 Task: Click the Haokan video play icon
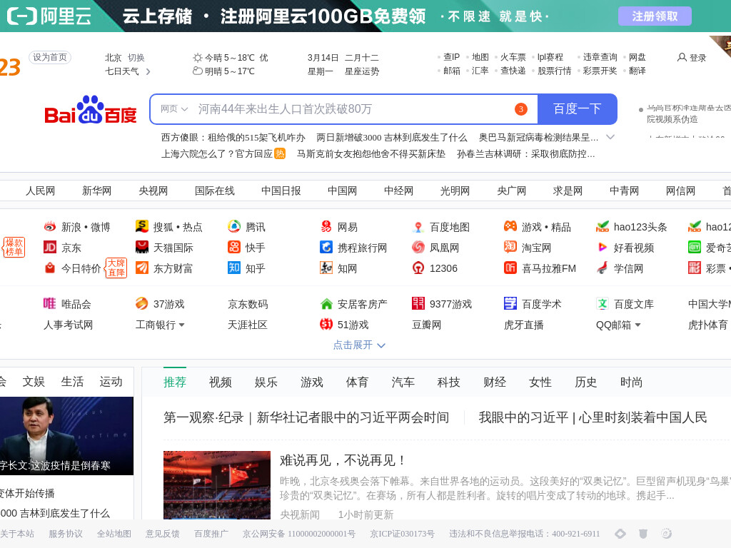point(603,247)
